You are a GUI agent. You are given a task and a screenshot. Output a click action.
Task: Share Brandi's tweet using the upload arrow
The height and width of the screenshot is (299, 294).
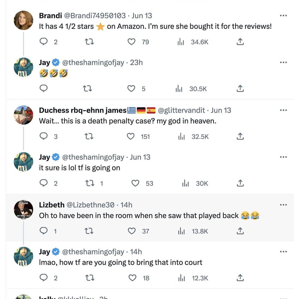(240, 42)
